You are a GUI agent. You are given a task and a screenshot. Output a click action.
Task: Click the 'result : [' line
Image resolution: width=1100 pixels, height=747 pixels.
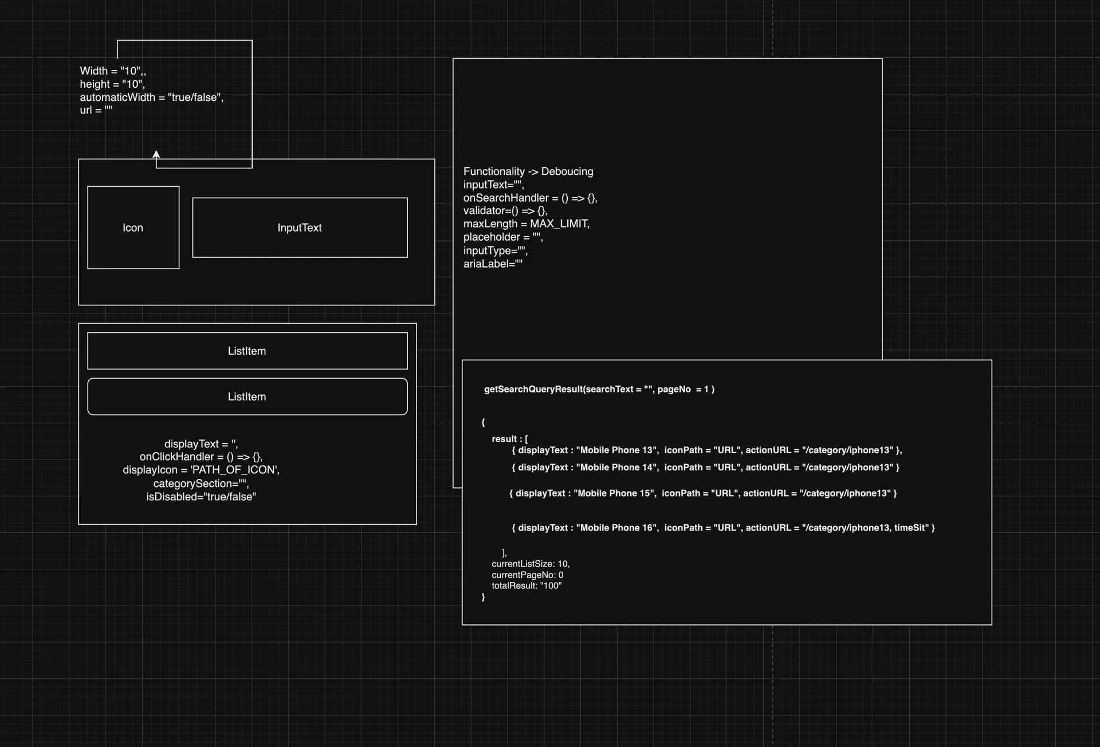[x=510, y=439]
